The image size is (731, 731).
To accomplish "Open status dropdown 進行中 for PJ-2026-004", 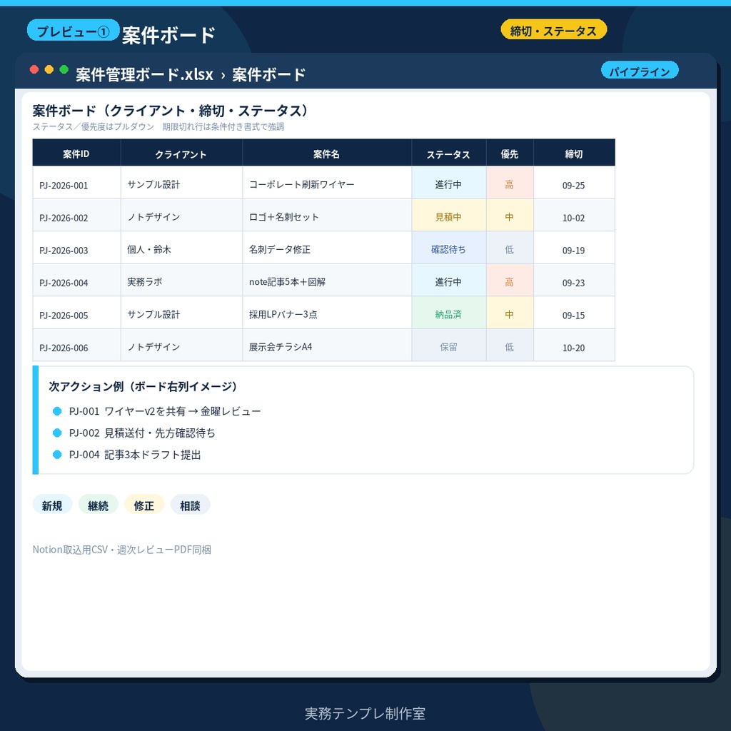I will pyautogui.click(x=448, y=280).
